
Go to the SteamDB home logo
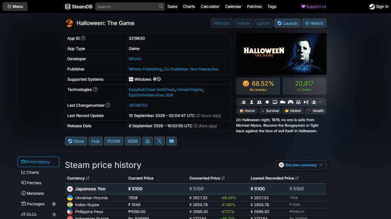[x=79, y=6]
